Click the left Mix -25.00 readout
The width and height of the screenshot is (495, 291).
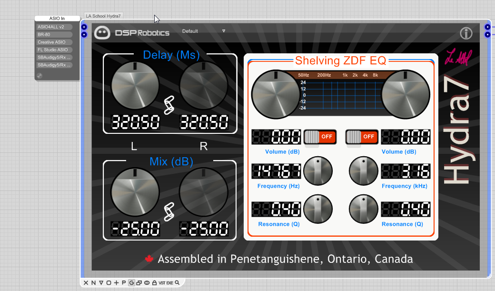pos(136,229)
